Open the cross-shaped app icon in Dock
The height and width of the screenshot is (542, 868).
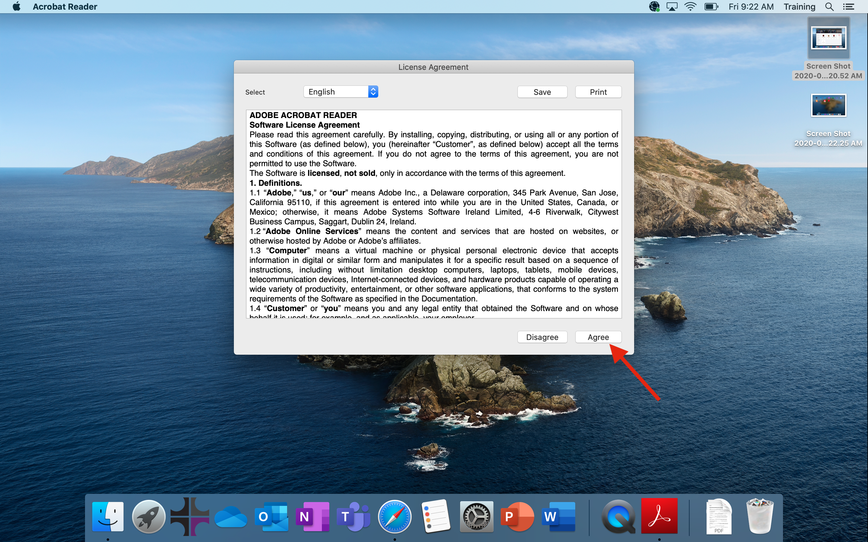pyautogui.click(x=189, y=516)
